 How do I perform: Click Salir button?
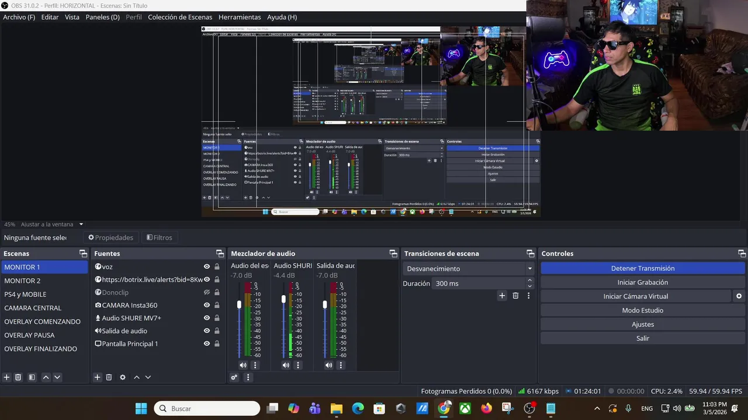tap(643, 338)
